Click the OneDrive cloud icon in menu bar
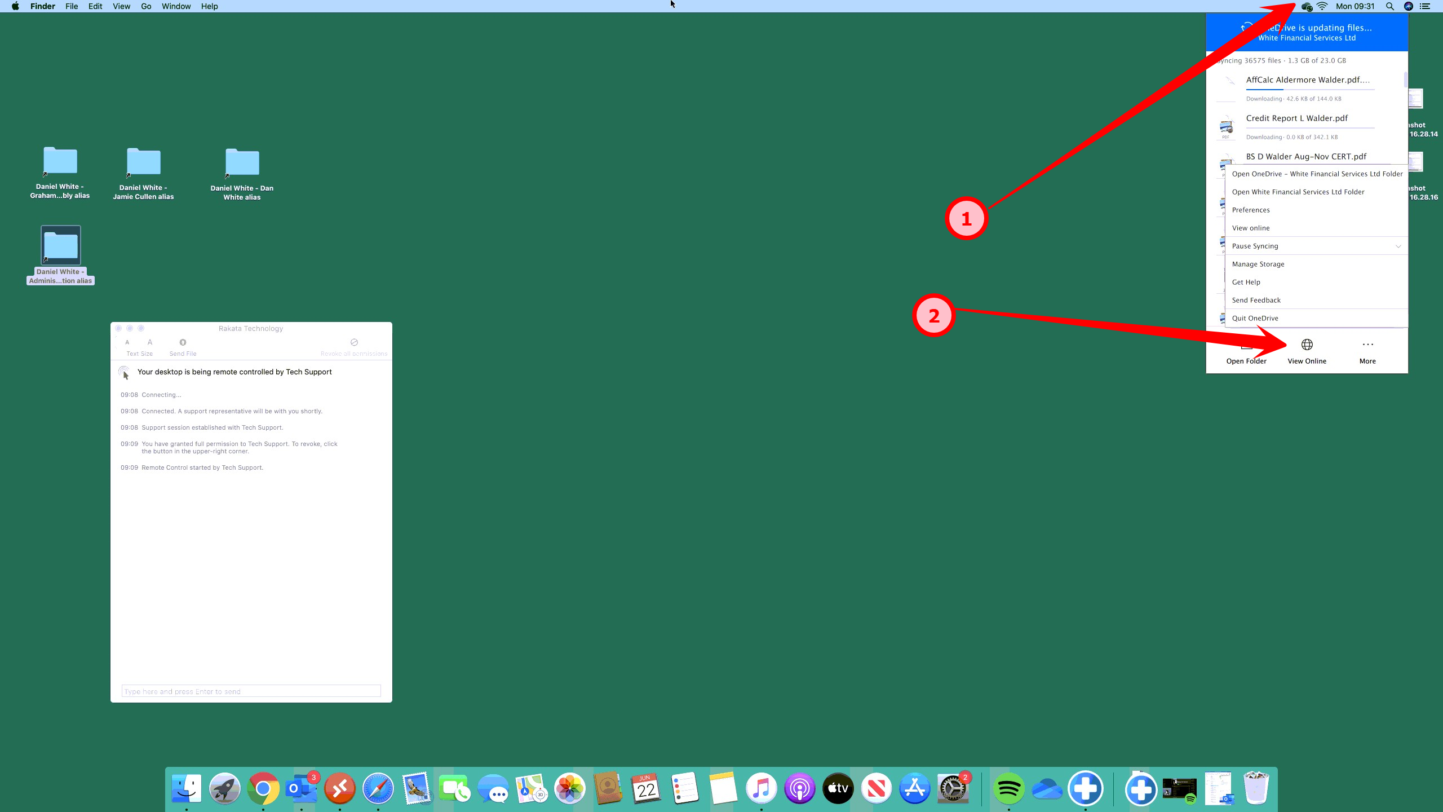 [x=1307, y=7]
